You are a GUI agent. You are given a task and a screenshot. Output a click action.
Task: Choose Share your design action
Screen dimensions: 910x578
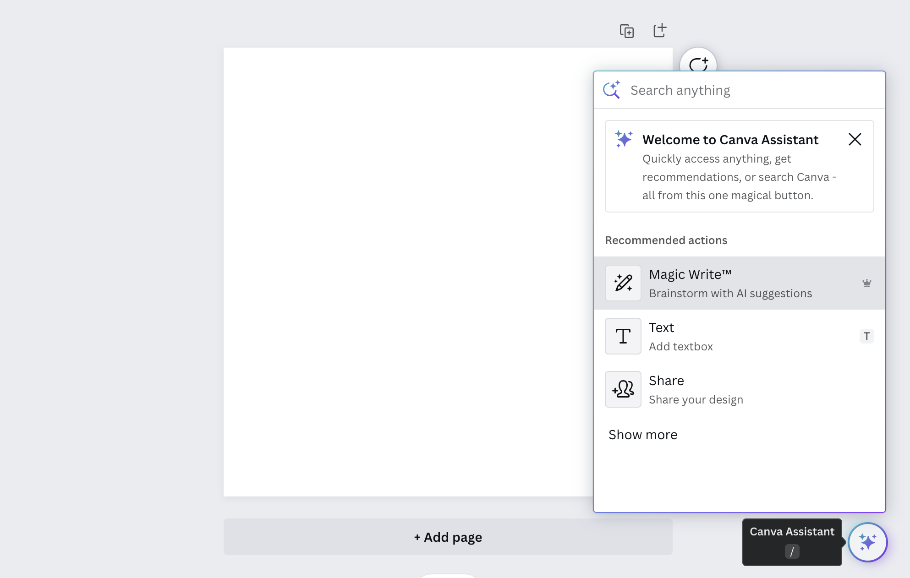739,389
